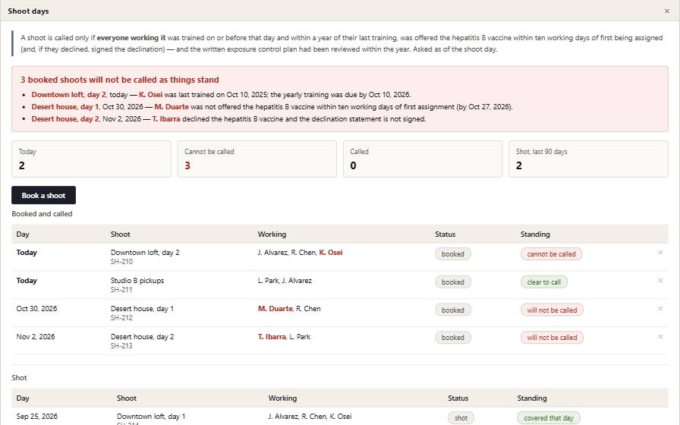The height and width of the screenshot is (425, 680).
Task: Select M. Duarte in the alert list
Action: [172, 107]
